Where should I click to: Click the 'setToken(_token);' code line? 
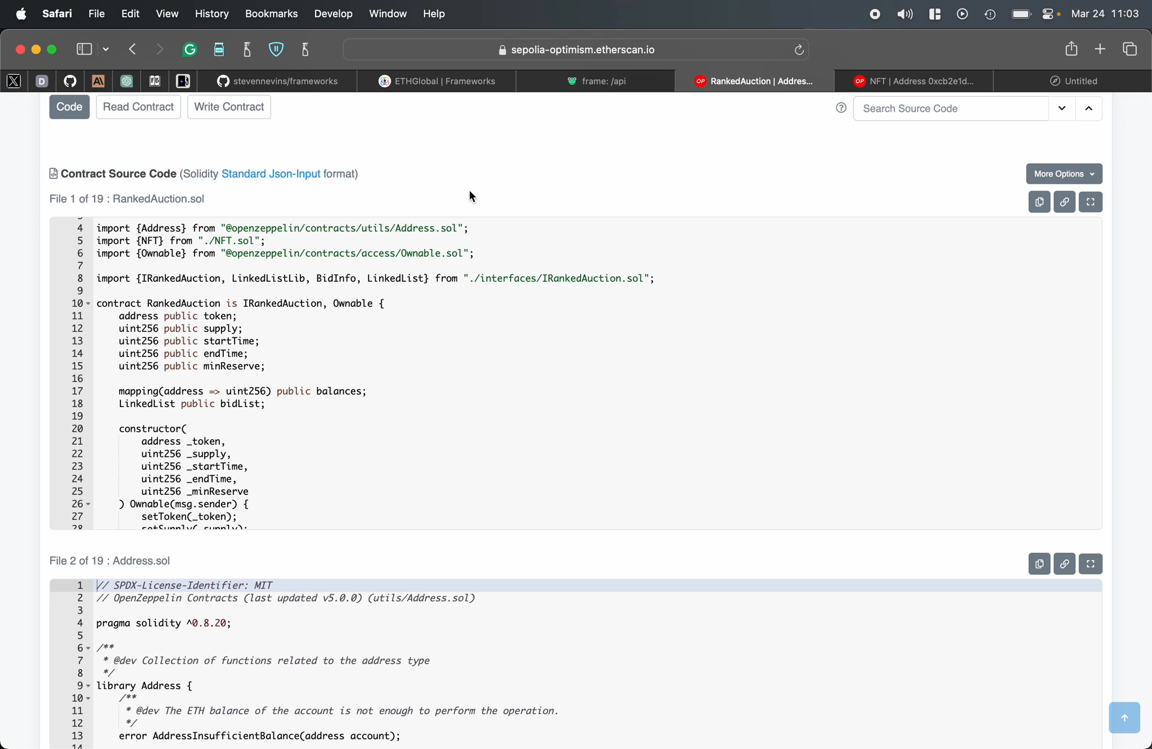coord(189,516)
